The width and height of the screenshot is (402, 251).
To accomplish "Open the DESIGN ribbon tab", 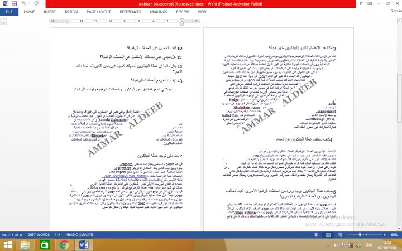I will (71, 12).
